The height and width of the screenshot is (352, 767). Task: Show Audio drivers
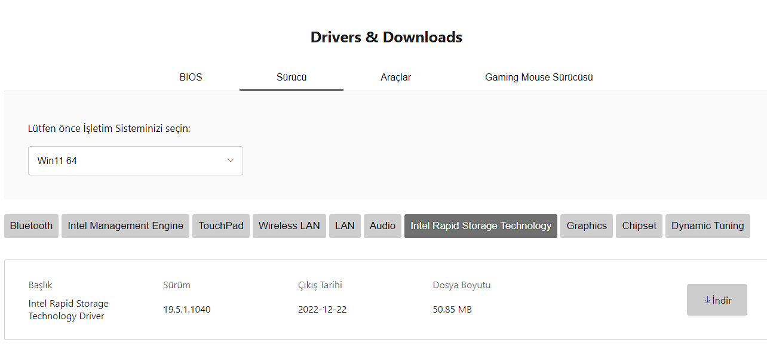[382, 226]
